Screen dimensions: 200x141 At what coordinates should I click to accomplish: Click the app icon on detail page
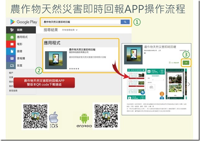133,54
